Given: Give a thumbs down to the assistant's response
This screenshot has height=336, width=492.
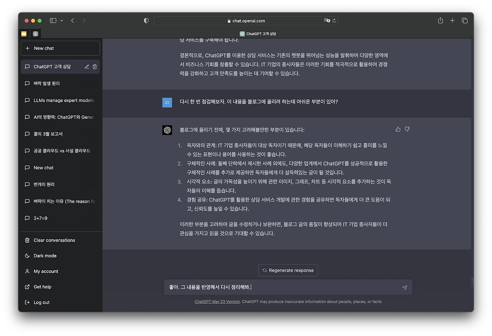Looking at the screenshot, I should click(407, 129).
